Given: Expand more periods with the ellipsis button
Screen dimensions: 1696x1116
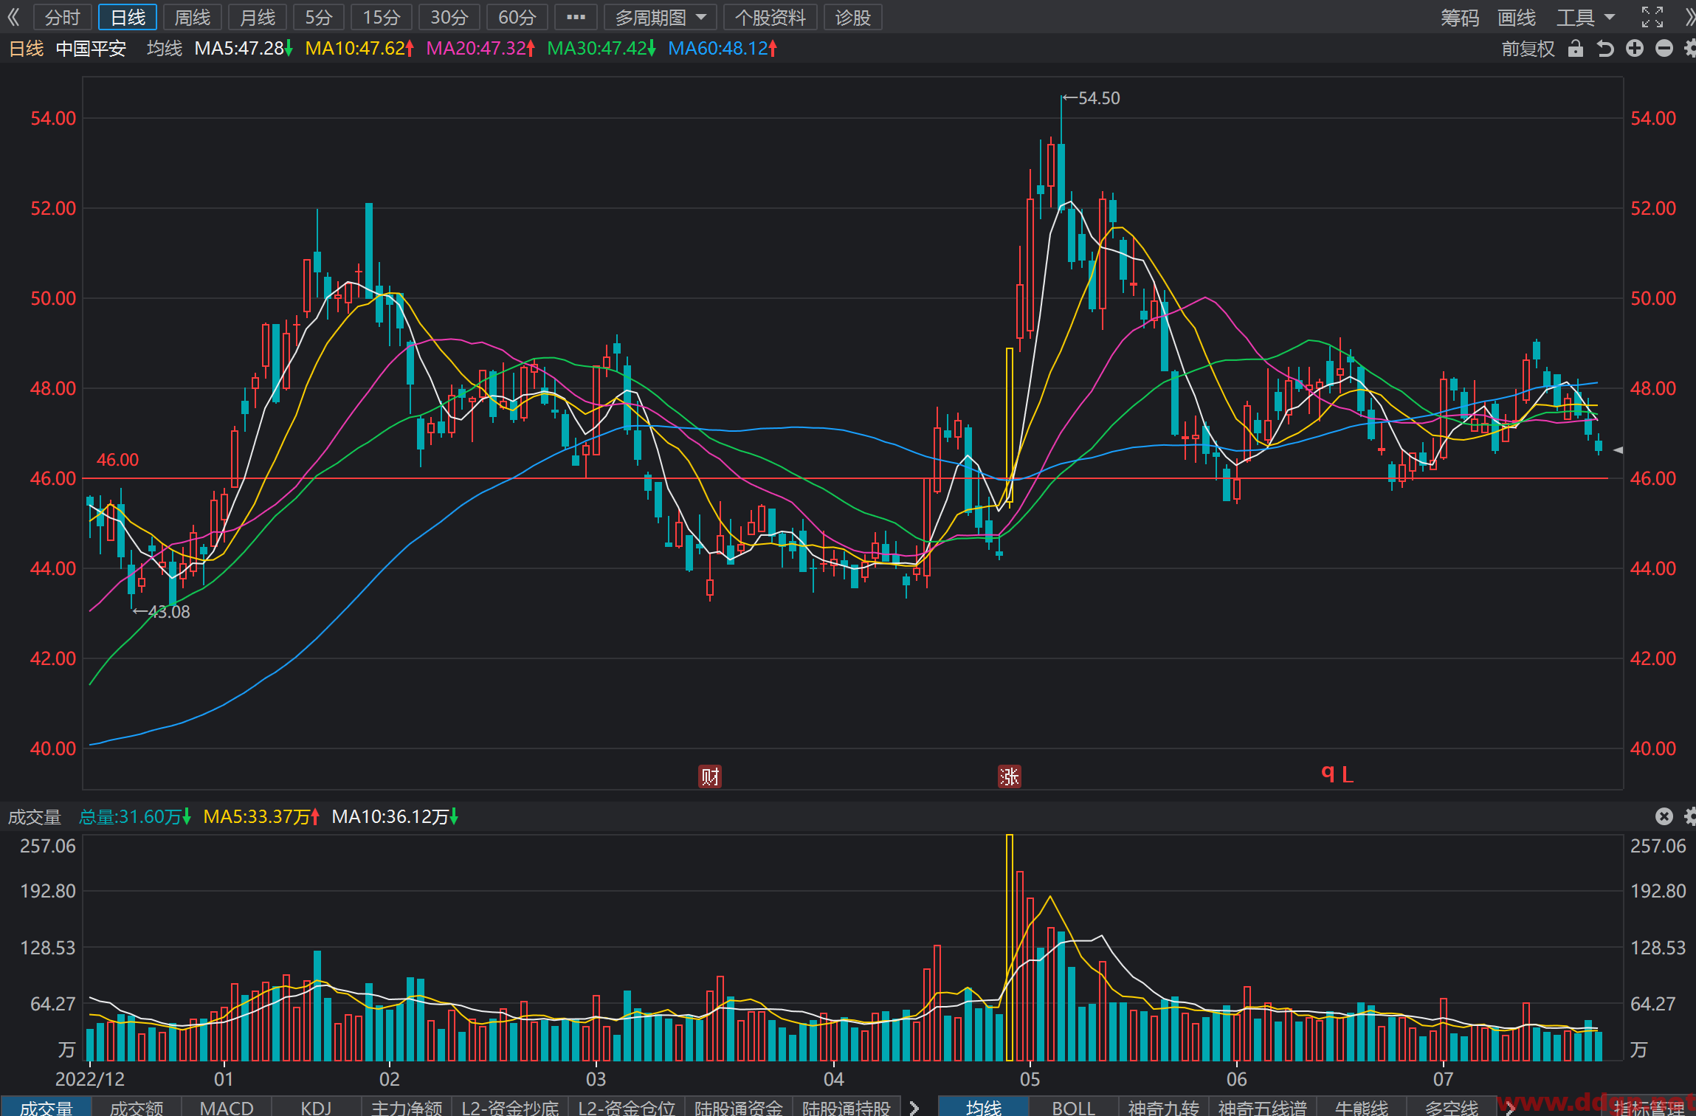Looking at the screenshot, I should (576, 17).
